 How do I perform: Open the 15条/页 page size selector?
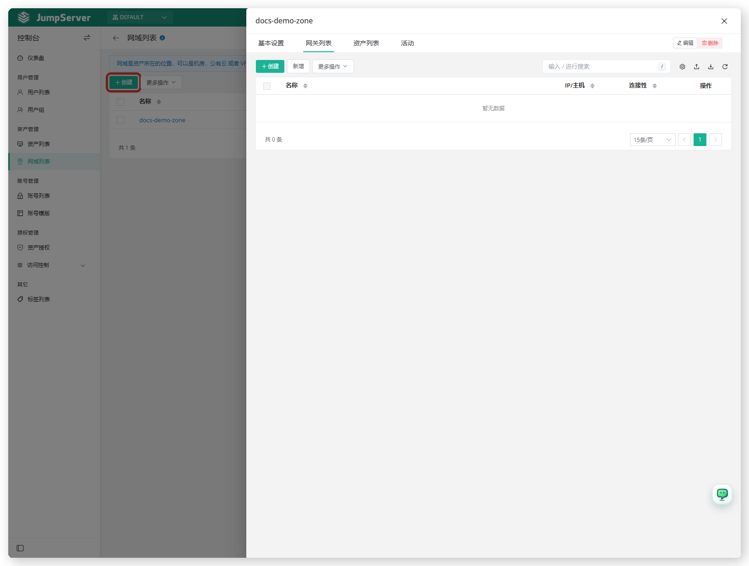[x=652, y=140]
